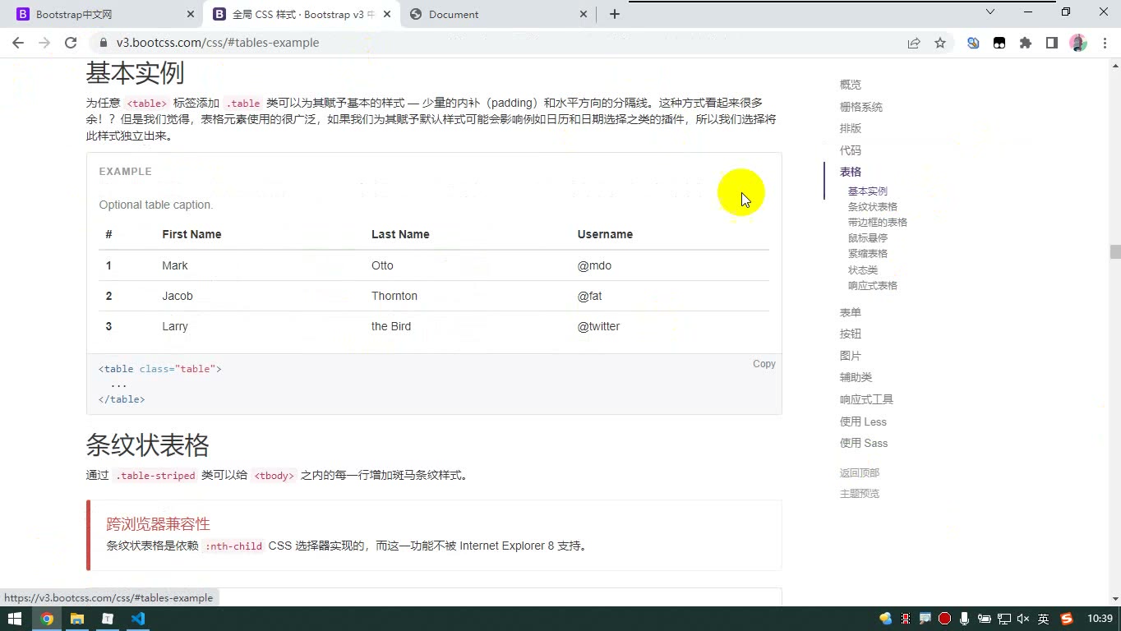Toggle the browser side panel icon

pos(1052,43)
